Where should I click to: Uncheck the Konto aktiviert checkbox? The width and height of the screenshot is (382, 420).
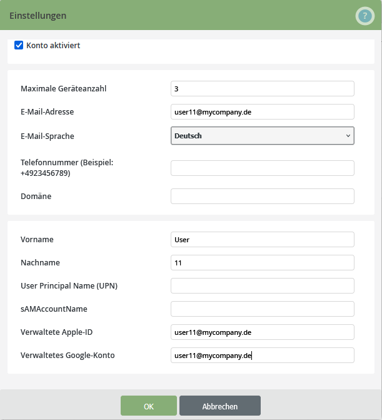pos(19,45)
